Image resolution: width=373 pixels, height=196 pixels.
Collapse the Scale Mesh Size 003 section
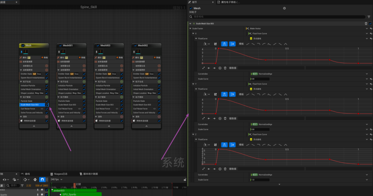[190, 24]
